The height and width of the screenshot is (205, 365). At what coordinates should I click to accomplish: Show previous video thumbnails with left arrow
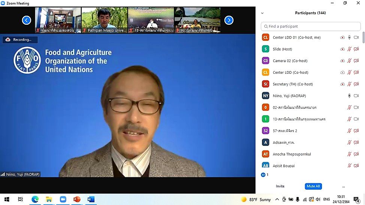point(27,20)
